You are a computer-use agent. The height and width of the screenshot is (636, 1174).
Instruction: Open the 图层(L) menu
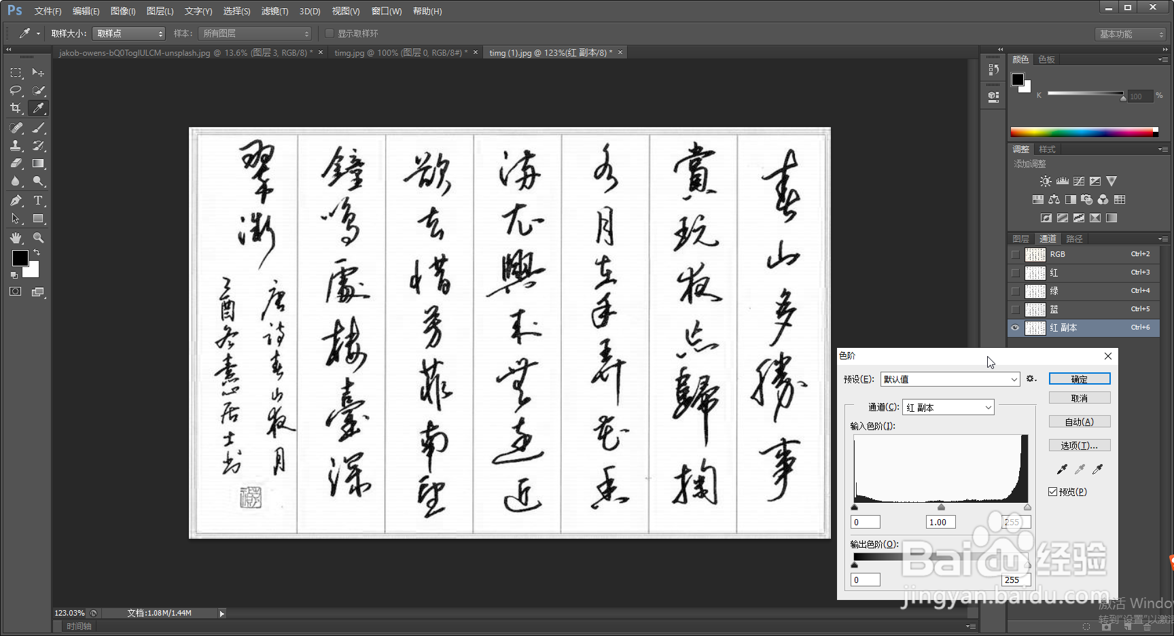[x=160, y=11]
